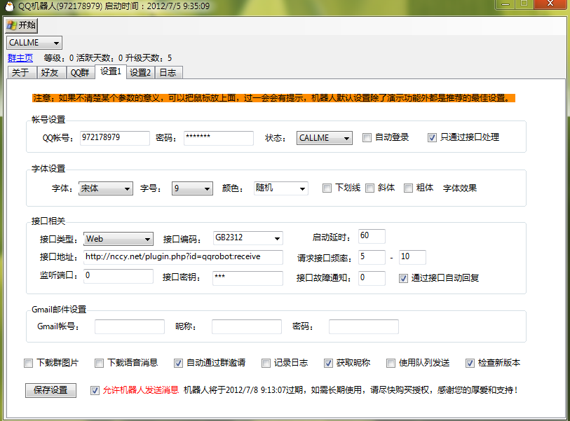This screenshot has height=421, width=570.
Task: Click the Gmail帐号 input field
Action: point(130,326)
